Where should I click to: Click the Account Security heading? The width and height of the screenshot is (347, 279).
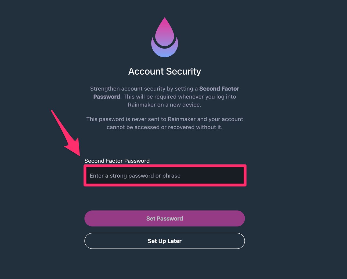pyautogui.click(x=165, y=71)
